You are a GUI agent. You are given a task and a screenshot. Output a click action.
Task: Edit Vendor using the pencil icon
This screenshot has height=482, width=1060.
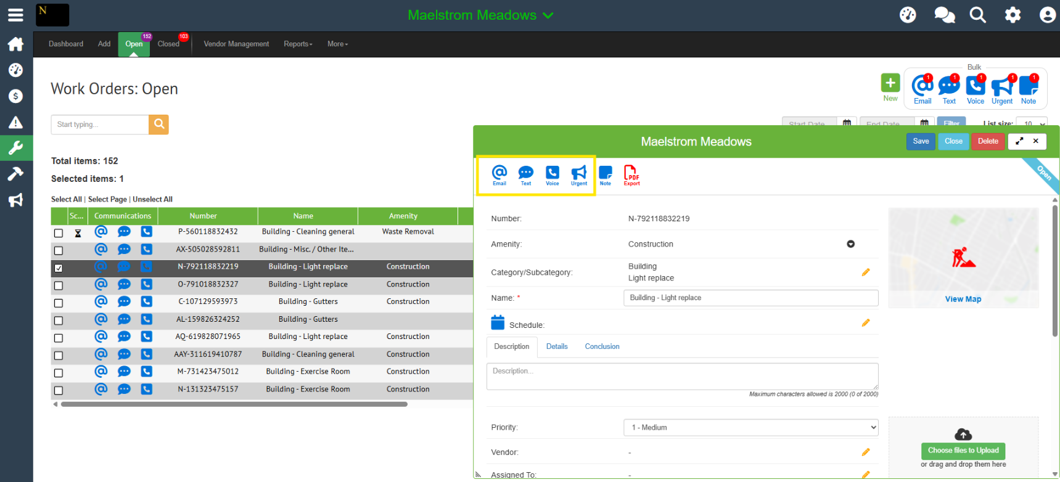click(866, 452)
